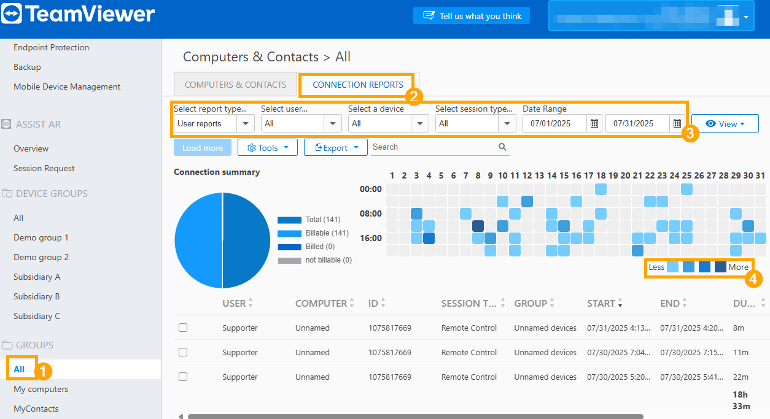The image size is (770, 419).
Task: Select My computers group
Action: point(41,389)
